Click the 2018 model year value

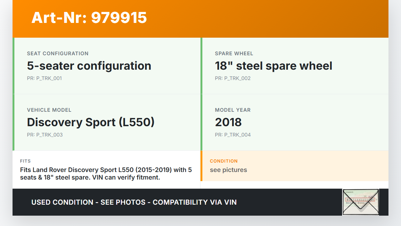click(x=228, y=122)
